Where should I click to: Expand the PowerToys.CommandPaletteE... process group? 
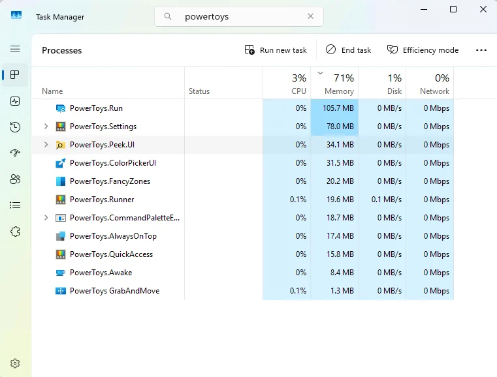tap(46, 218)
